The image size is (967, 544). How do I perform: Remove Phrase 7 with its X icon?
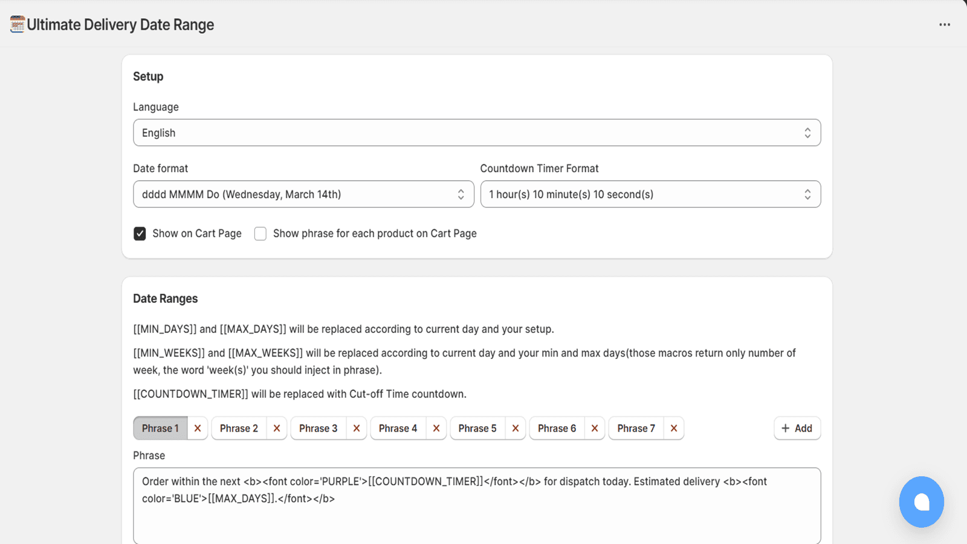coord(674,428)
